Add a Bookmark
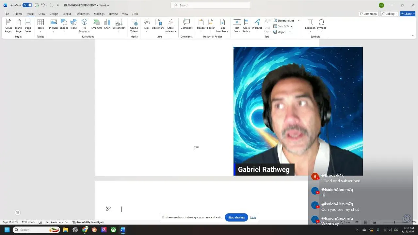418x235 pixels. tap(158, 24)
